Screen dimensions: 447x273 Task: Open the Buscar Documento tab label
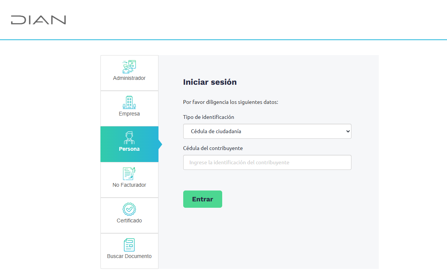pos(129,256)
